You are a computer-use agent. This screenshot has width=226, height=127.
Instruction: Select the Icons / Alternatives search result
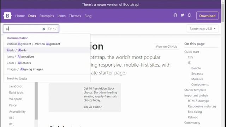pyautogui.click(x=47, y=56)
